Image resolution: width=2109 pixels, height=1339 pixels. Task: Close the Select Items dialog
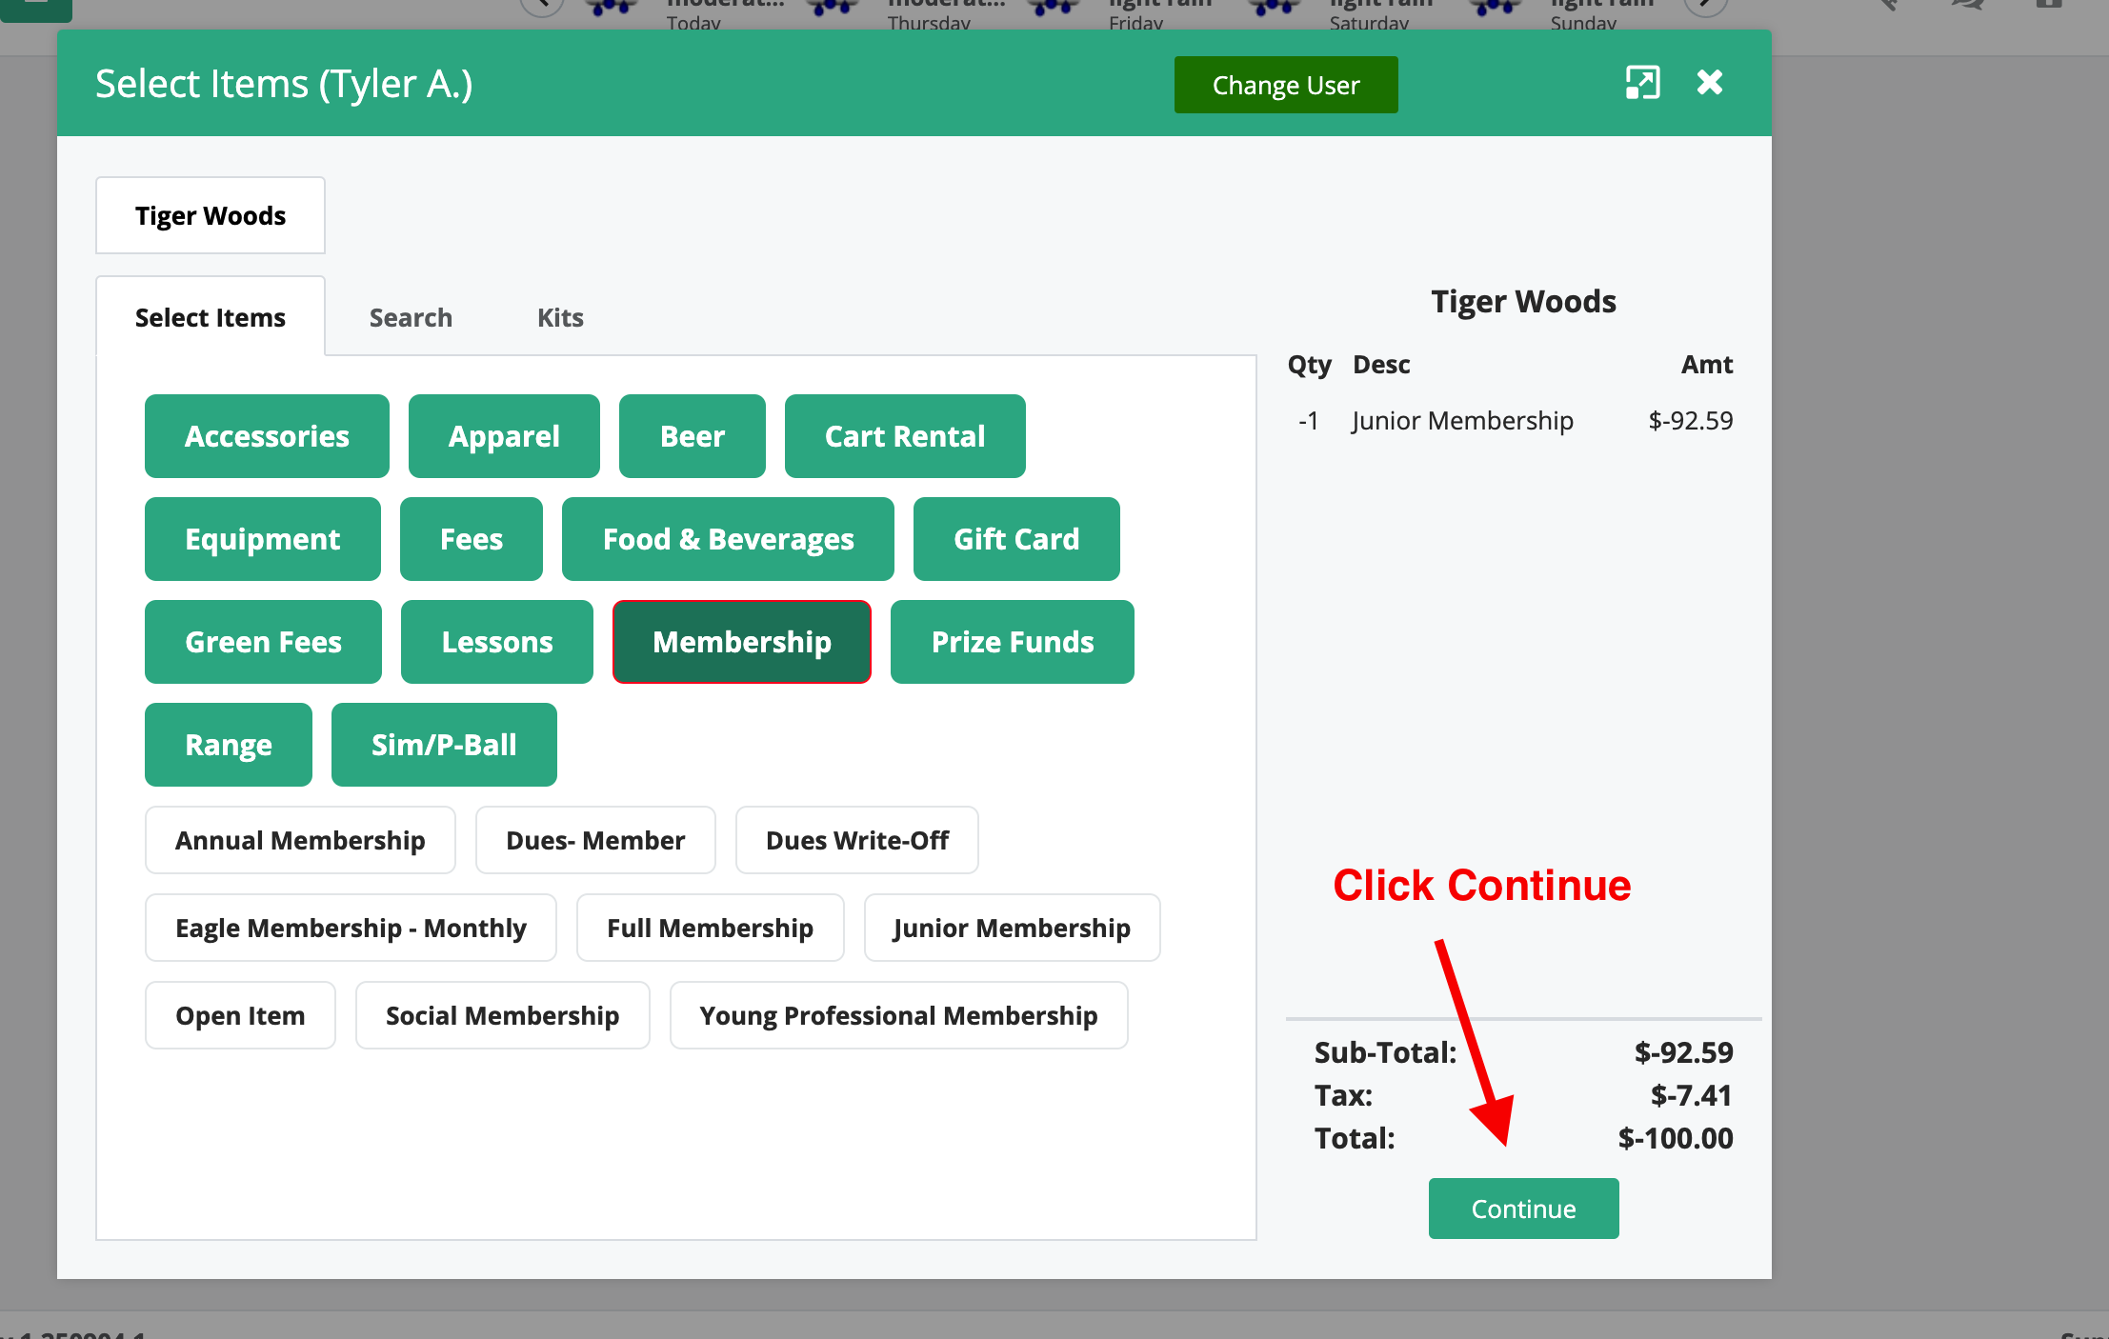pos(1709,83)
